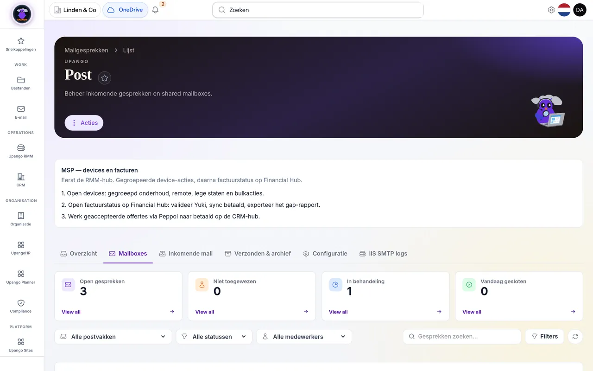Open E-mail in the sidebar
The width and height of the screenshot is (593, 371).
[x=21, y=112]
